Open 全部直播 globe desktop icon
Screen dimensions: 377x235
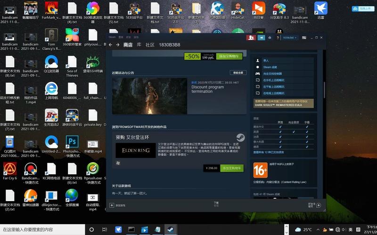(72, 198)
